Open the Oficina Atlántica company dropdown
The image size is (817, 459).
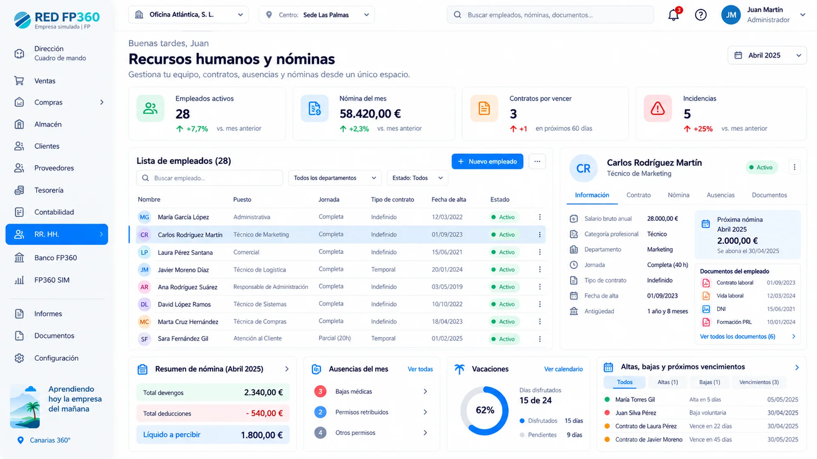click(x=189, y=15)
